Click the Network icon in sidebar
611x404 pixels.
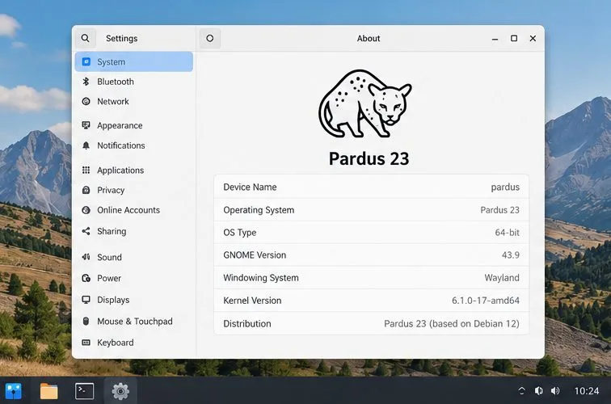pos(86,101)
